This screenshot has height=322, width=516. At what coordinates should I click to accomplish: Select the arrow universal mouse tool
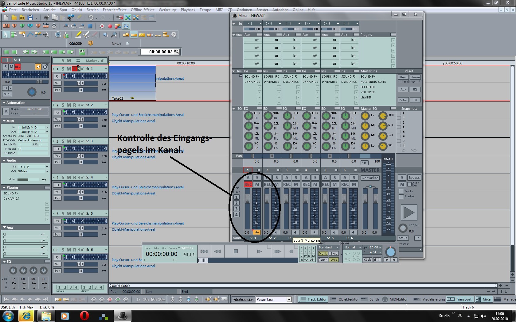tap(6, 35)
